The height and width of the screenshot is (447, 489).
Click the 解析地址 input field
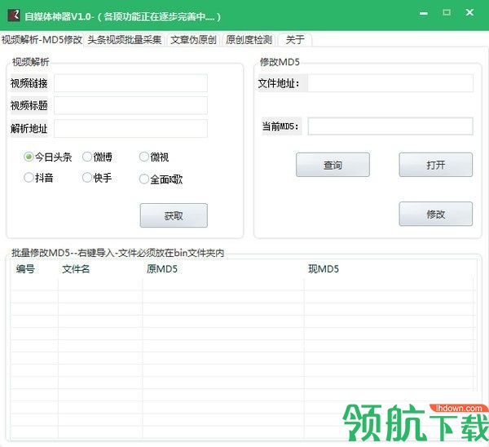point(130,128)
